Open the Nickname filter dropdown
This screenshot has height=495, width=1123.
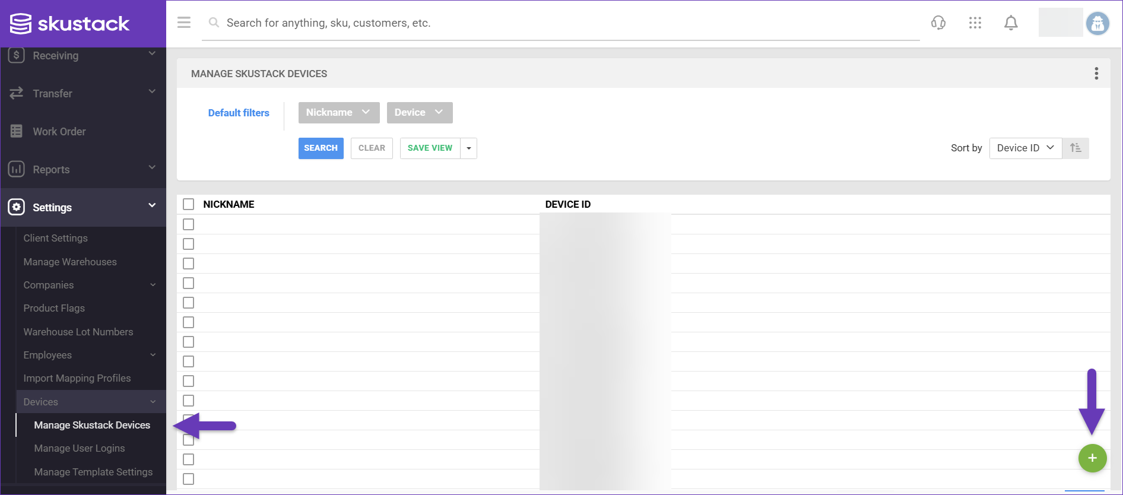point(339,113)
